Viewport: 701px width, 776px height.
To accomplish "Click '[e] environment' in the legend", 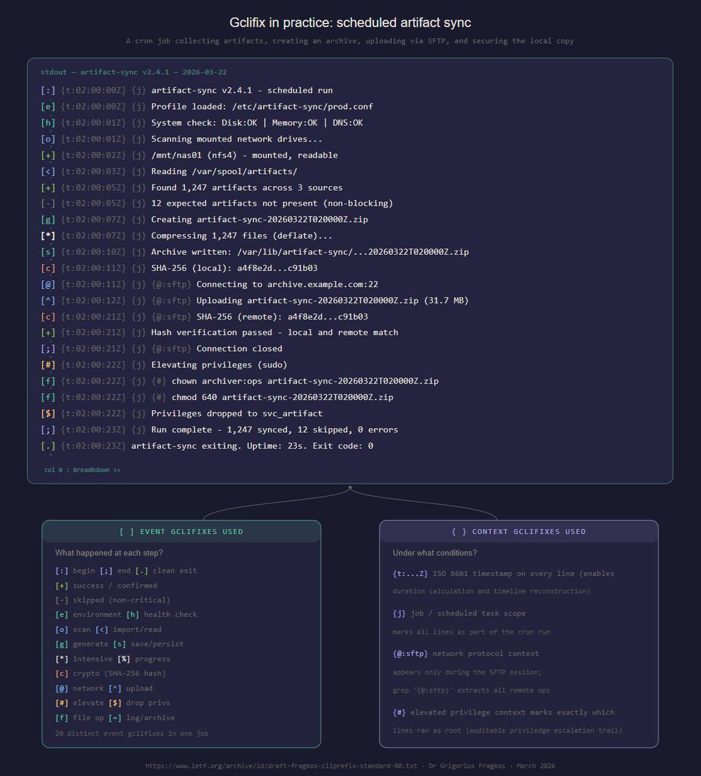I will coord(89,614).
